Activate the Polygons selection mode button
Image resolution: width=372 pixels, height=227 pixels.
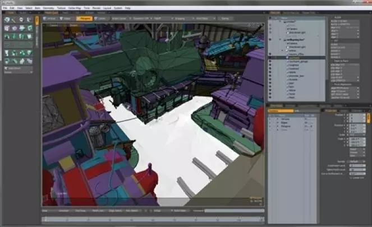click(85, 18)
